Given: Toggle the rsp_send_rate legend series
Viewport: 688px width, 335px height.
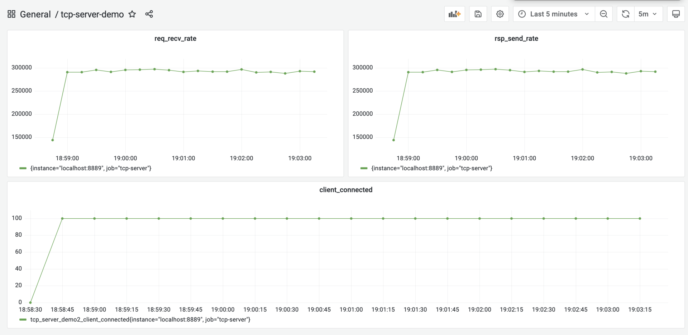Looking at the screenshot, I should pyautogui.click(x=432, y=168).
